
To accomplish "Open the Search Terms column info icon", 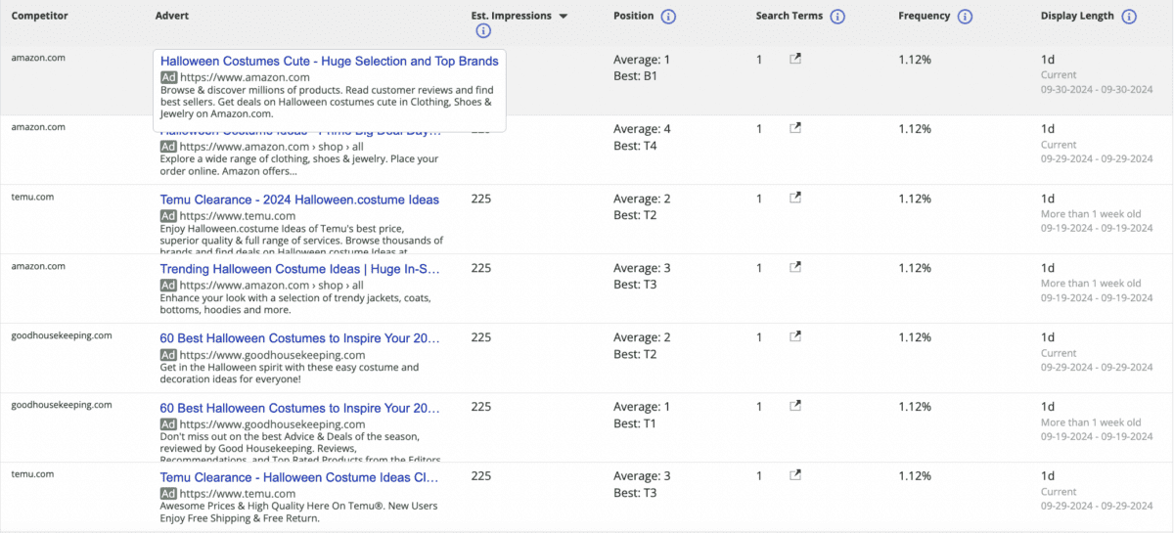I will (x=837, y=17).
